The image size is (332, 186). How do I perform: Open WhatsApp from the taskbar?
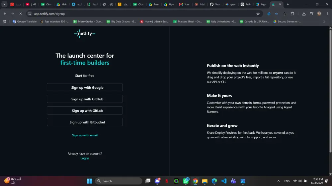click(x=186, y=181)
